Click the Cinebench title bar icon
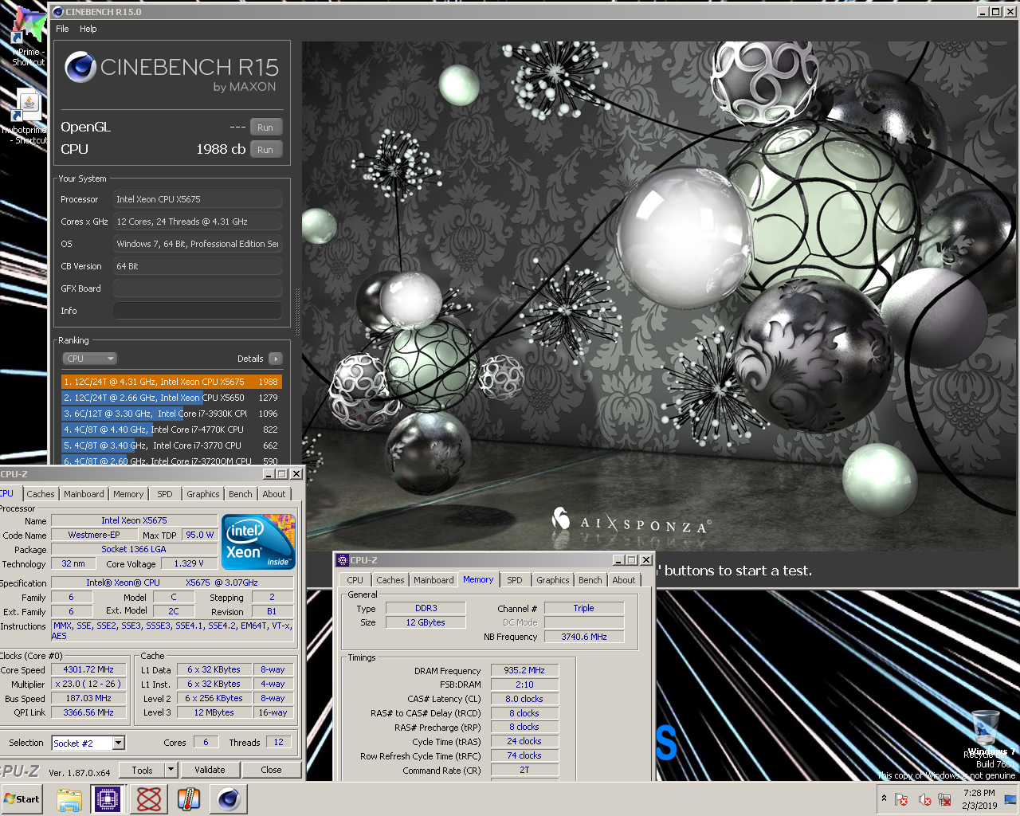 click(x=57, y=12)
